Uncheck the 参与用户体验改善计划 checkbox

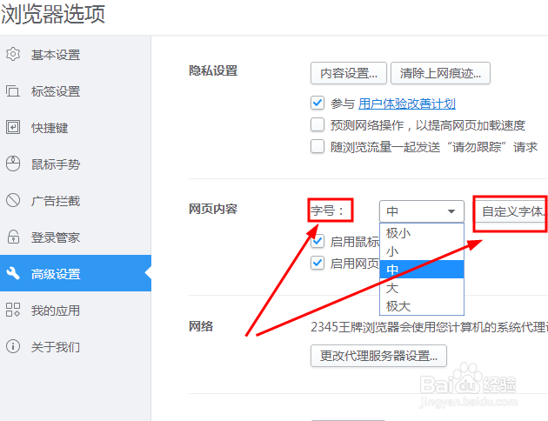coord(317,103)
